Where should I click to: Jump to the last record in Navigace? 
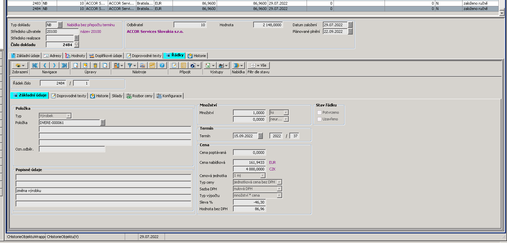pyautogui.click(x=64, y=65)
